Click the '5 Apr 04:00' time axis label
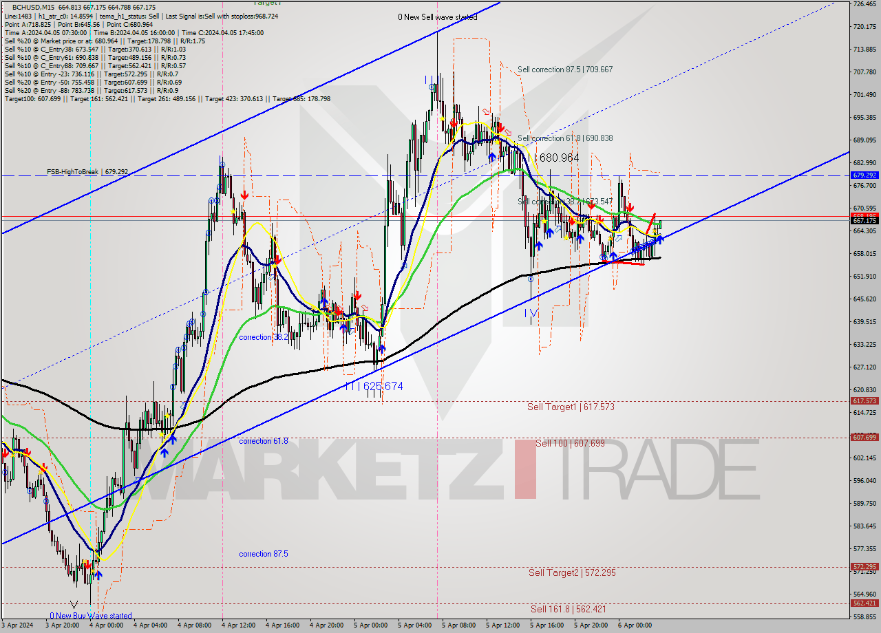The height and width of the screenshot is (633, 881). pos(414,626)
